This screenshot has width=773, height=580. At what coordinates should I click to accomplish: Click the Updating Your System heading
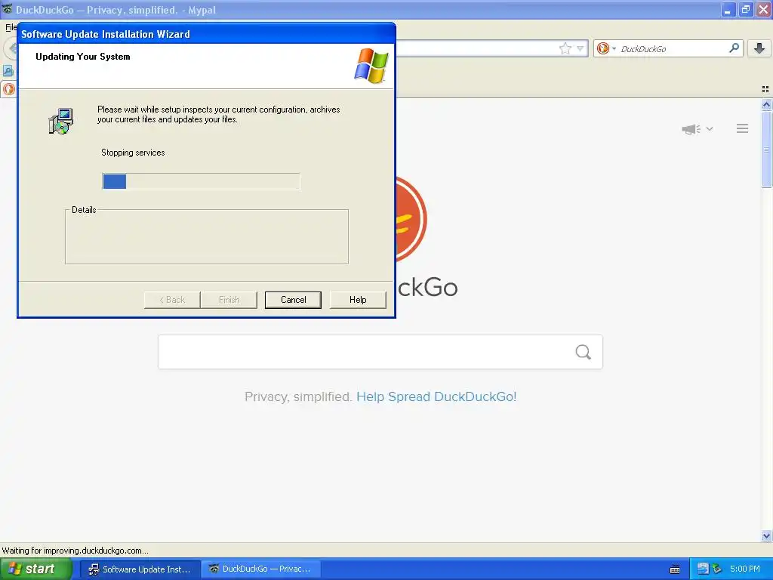(x=83, y=56)
